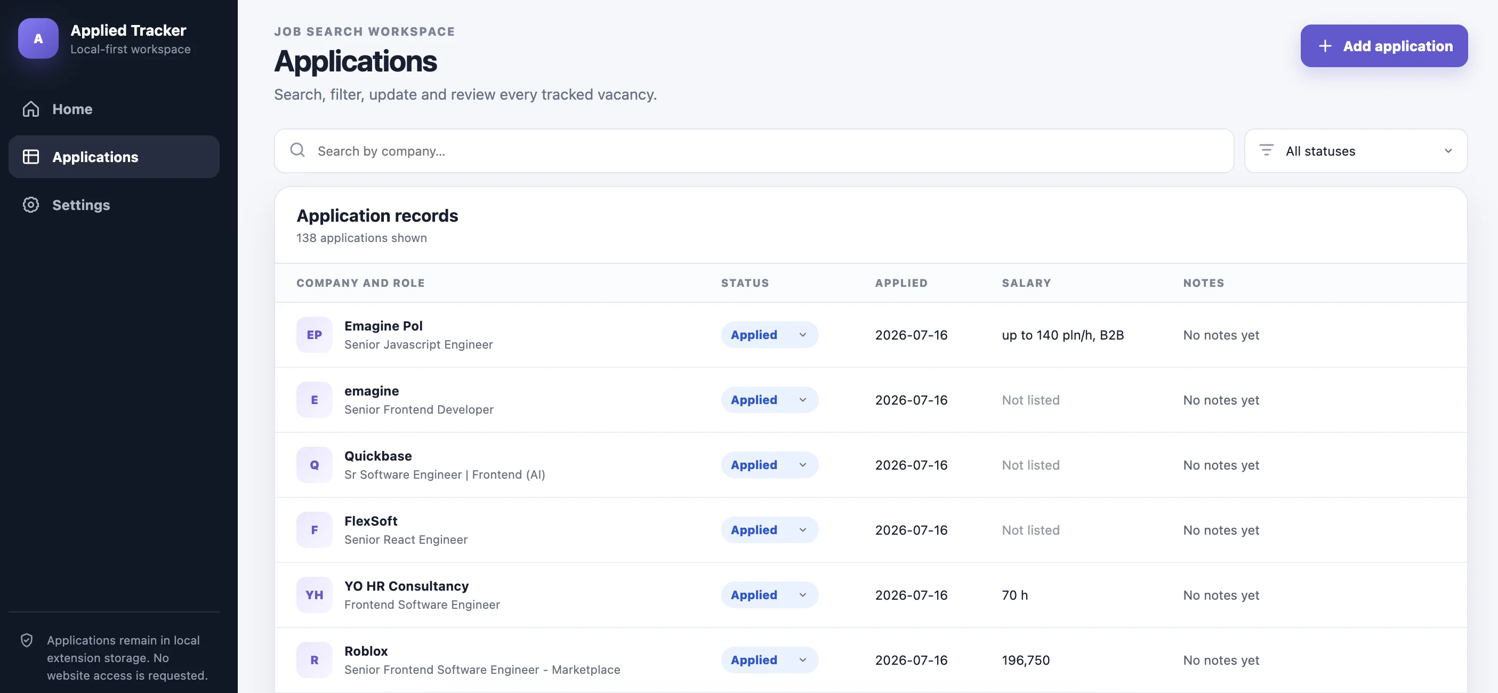This screenshot has width=1498, height=693.
Task: Click the filter lines icon beside All statuses
Action: click(1267, 150)
